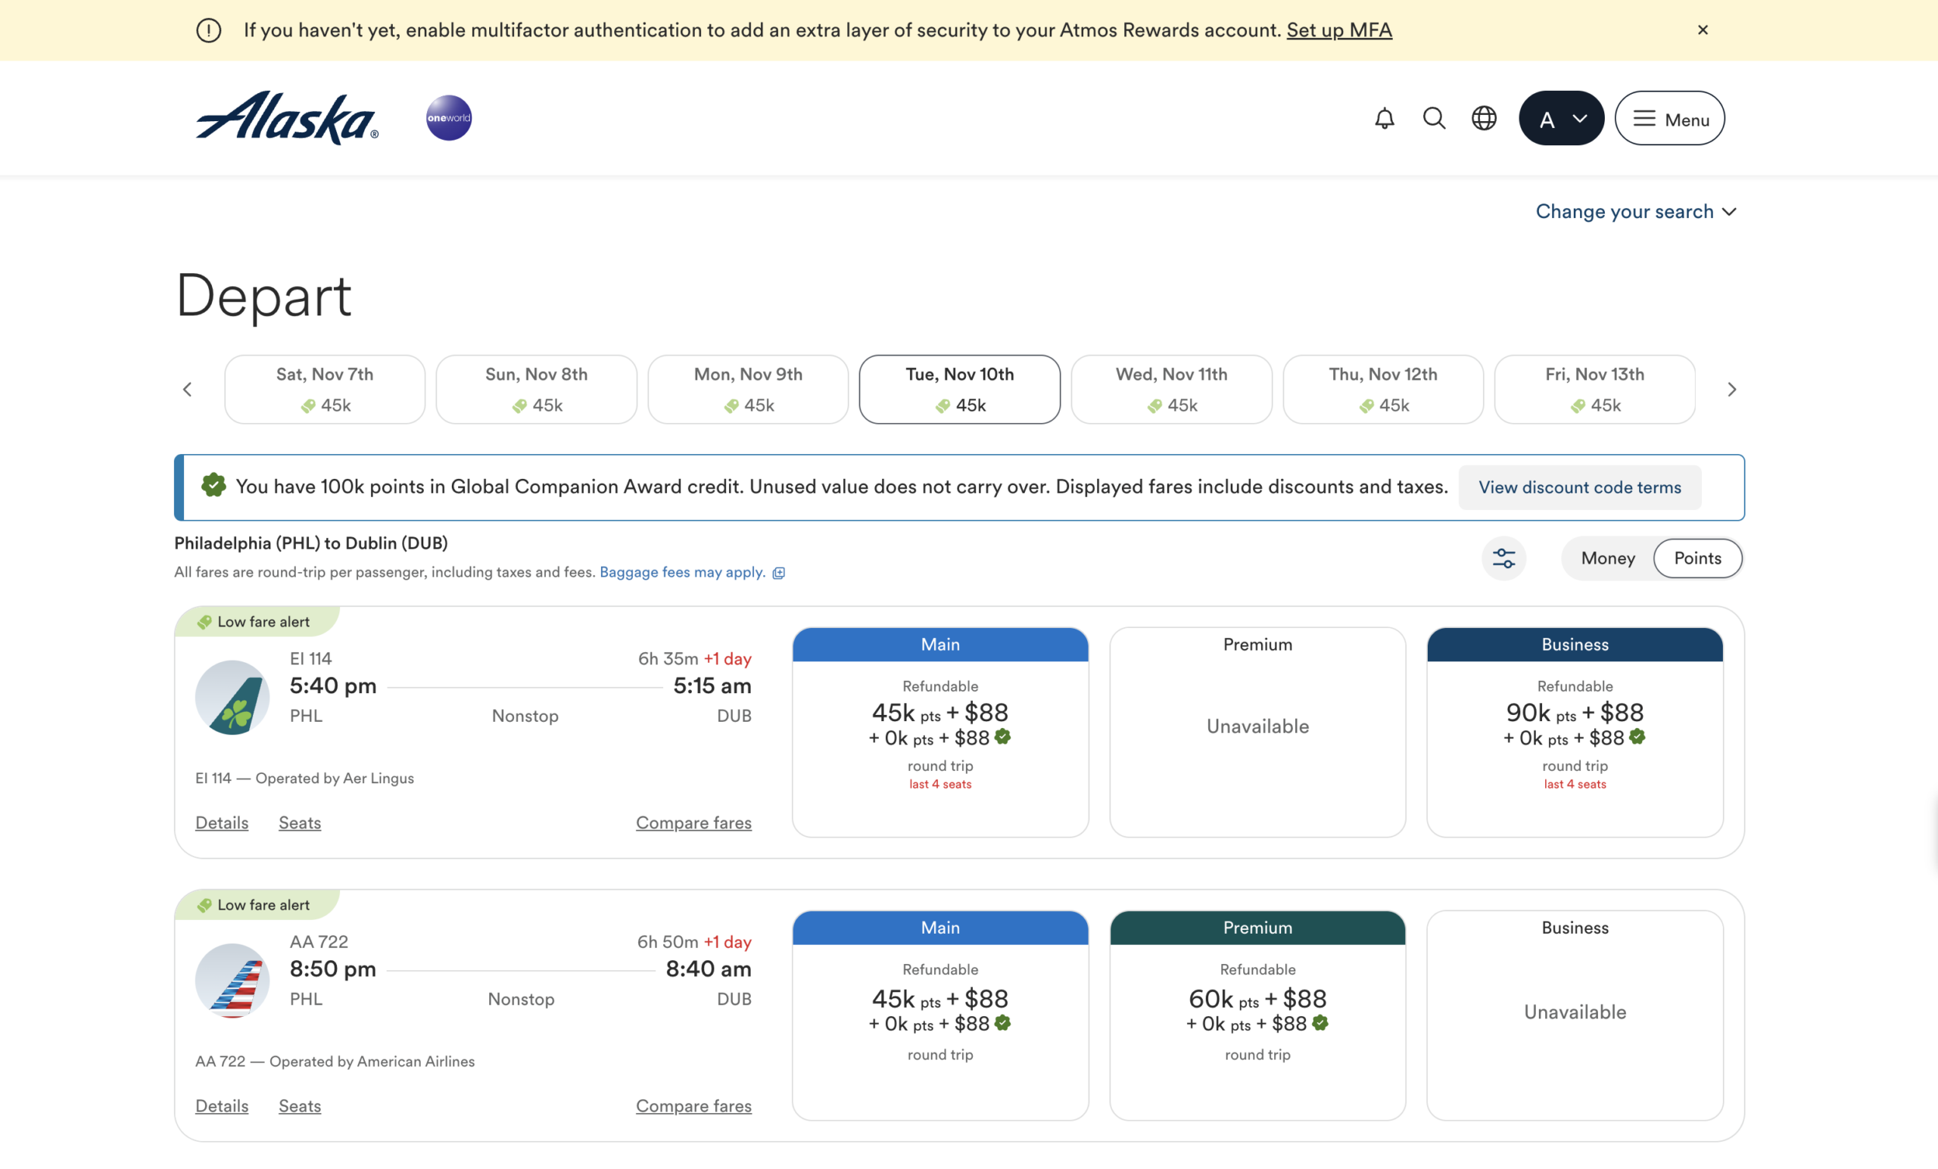Dismiss the MFA banner with the X
1938x1169 pixels.
tap(1703, 30)
